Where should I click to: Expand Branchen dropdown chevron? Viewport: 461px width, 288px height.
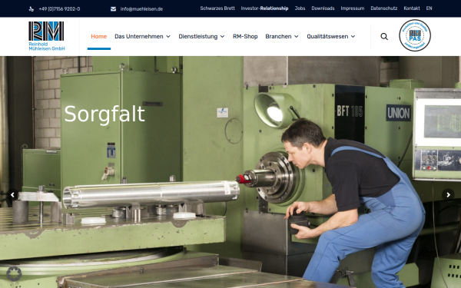297,36
